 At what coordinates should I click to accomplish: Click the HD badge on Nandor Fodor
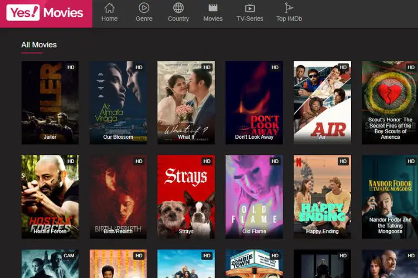411,161
